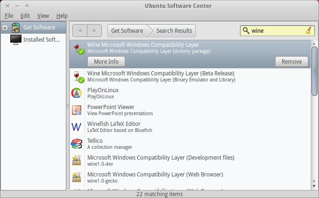Select the Tellico collection manager entry

click(x=190, y=144)
